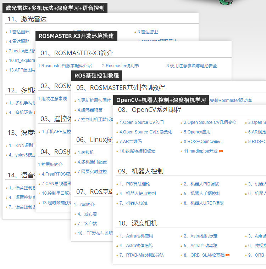Open the 8.ROS+Opencv基础 lesson

click(x=203, y=142)
